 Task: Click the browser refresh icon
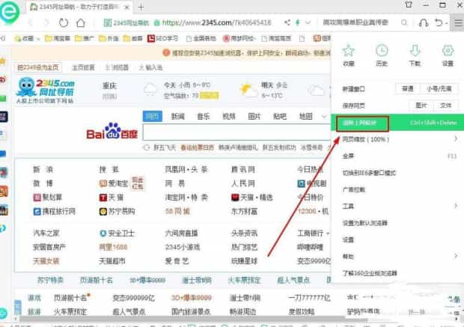pyautogui.click(x=64, y=22)
